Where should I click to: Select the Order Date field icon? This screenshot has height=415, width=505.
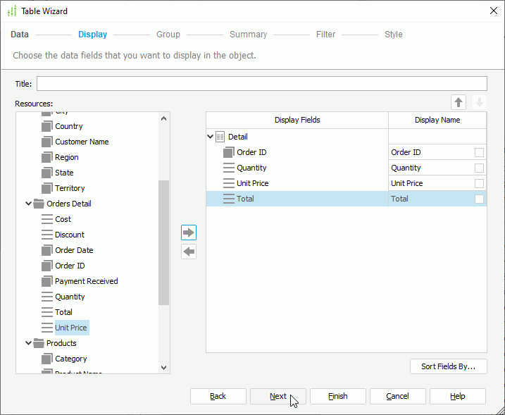[x=47, y=250]
